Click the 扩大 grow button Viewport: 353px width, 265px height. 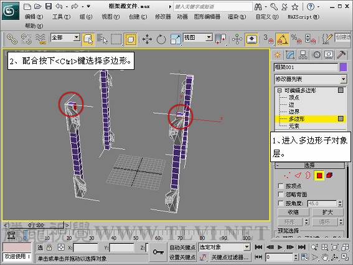(x=327, y=212)
